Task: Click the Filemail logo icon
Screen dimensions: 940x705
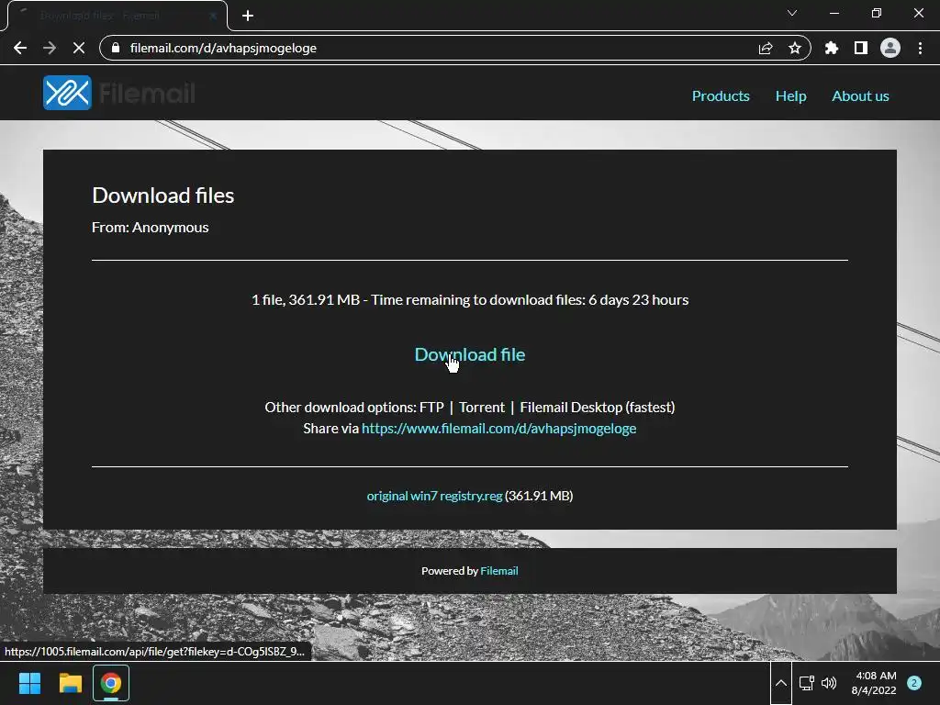Action: pyautogui.click(x=67, y=93)
